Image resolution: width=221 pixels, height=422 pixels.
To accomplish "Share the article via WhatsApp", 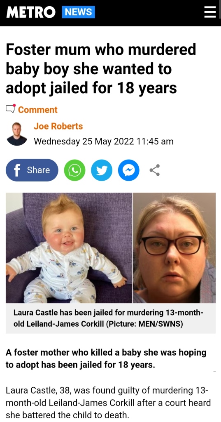I will 74,170.
